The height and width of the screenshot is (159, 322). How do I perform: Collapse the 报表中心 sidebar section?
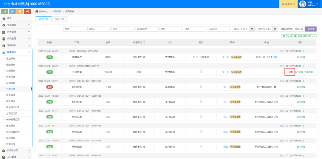pos(16,52)
